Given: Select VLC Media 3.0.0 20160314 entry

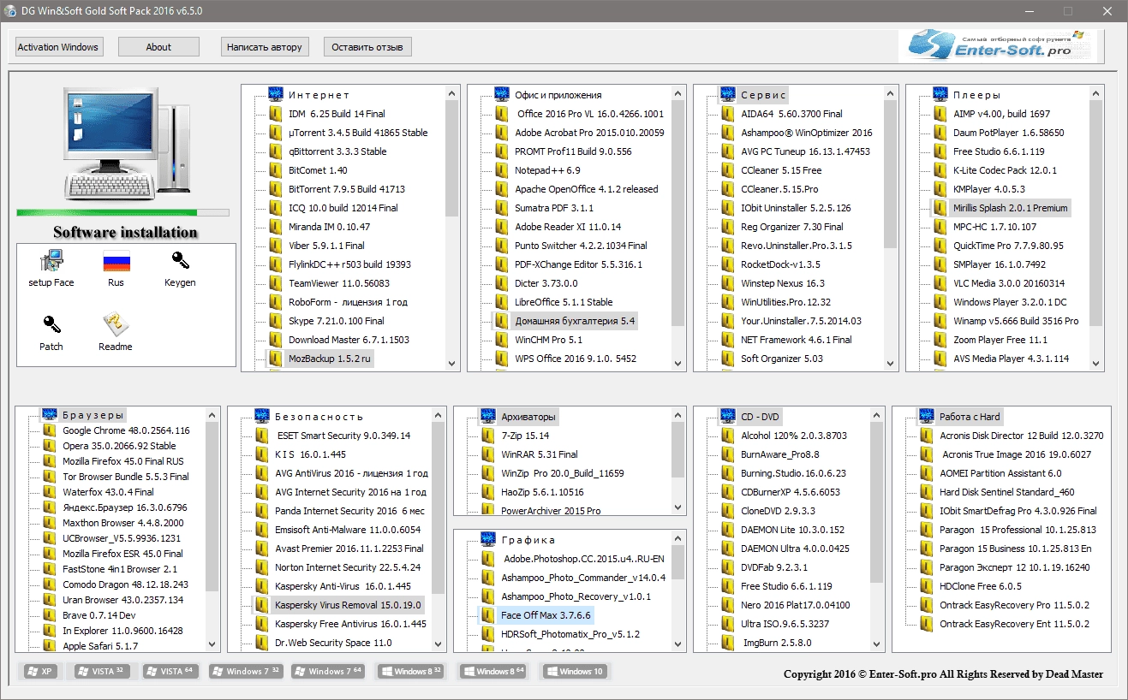Looking at the screenshot, I should tap(1009, 283).
